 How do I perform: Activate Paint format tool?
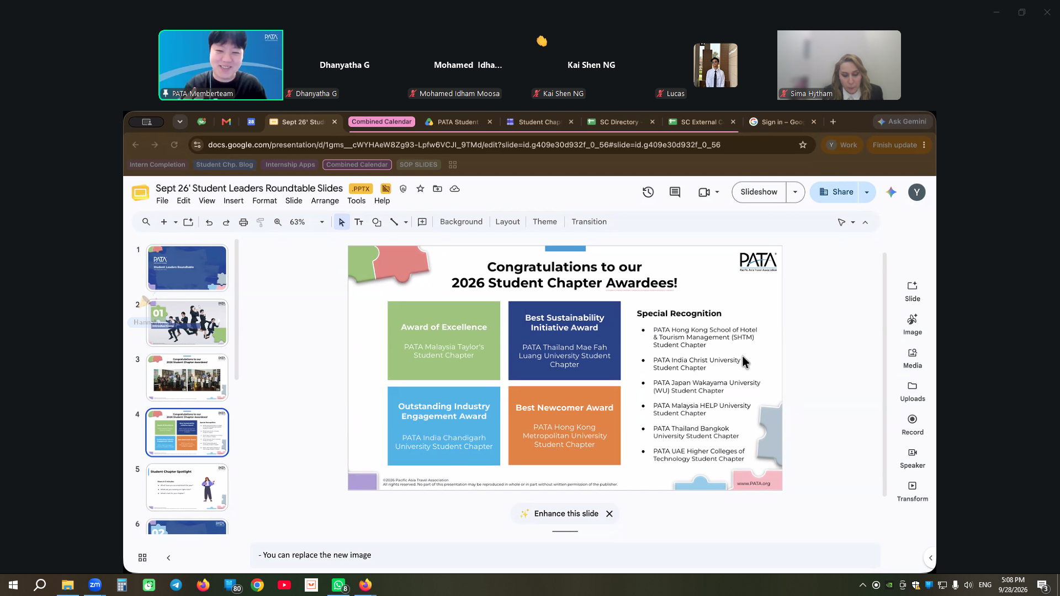click(x=261, y=222)
